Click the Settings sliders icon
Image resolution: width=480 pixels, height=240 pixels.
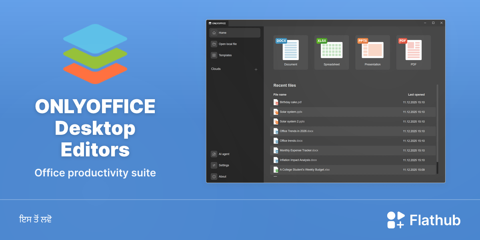214,165
